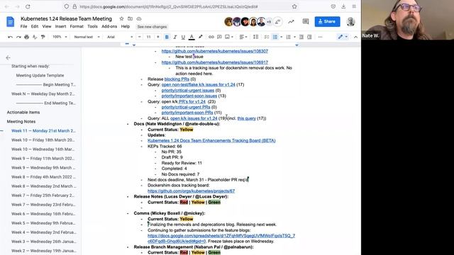454x255 pixels.
Task: Open the text color picker
Action: pyautogui.click(x=192, y=37)
